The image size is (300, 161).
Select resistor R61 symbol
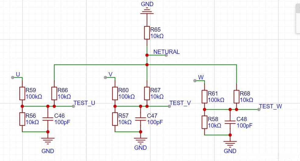pyautogui.click(x=205, y=97)
